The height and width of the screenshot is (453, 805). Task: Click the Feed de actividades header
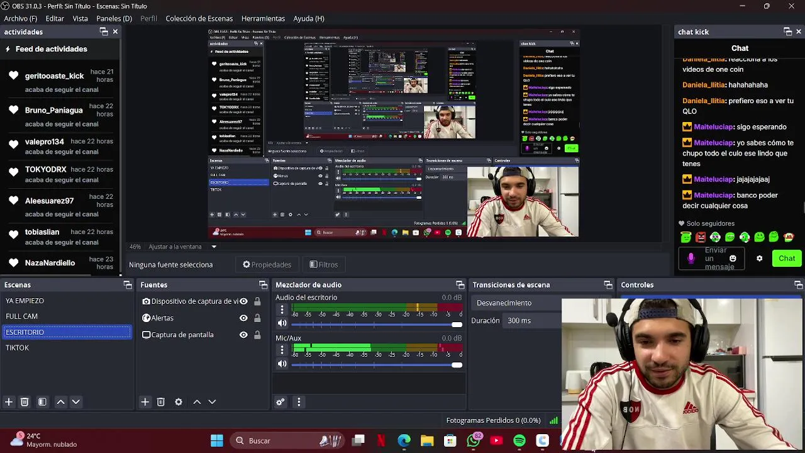coord(51,49)
